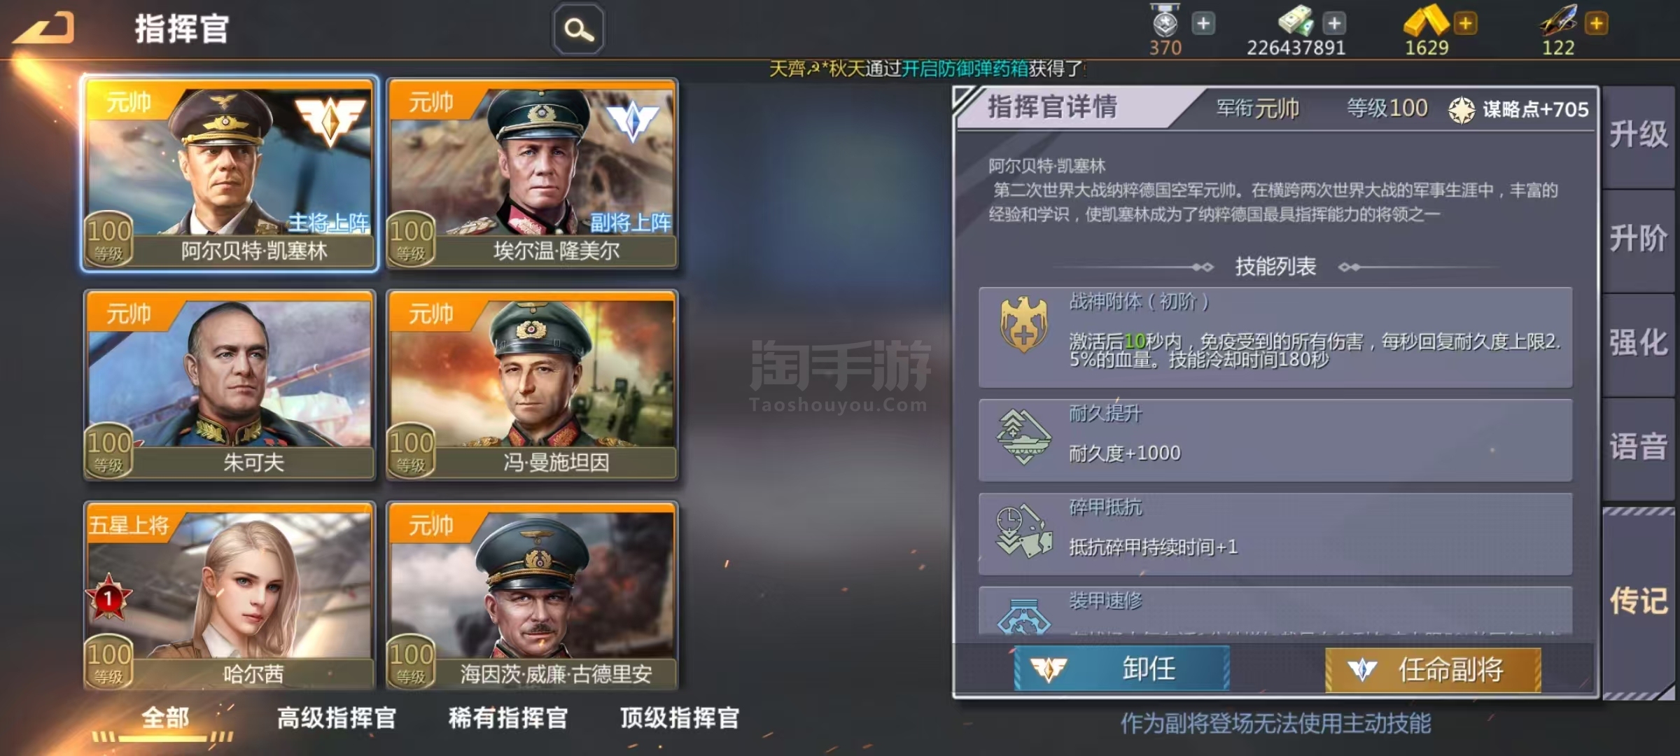Click the 卸任 dismiss button
Image resolution: width=1680 pixels, height=756 pixels.
point(1121,668)
